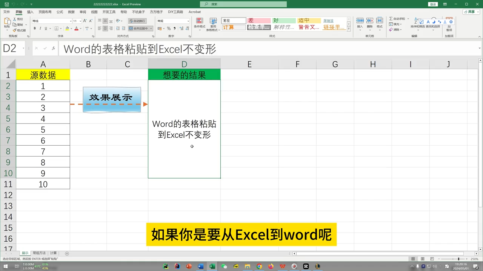This screenshot has width=483, height=271.
Task: Click the Format Painter (格式刷) icon
Action: 15,31
